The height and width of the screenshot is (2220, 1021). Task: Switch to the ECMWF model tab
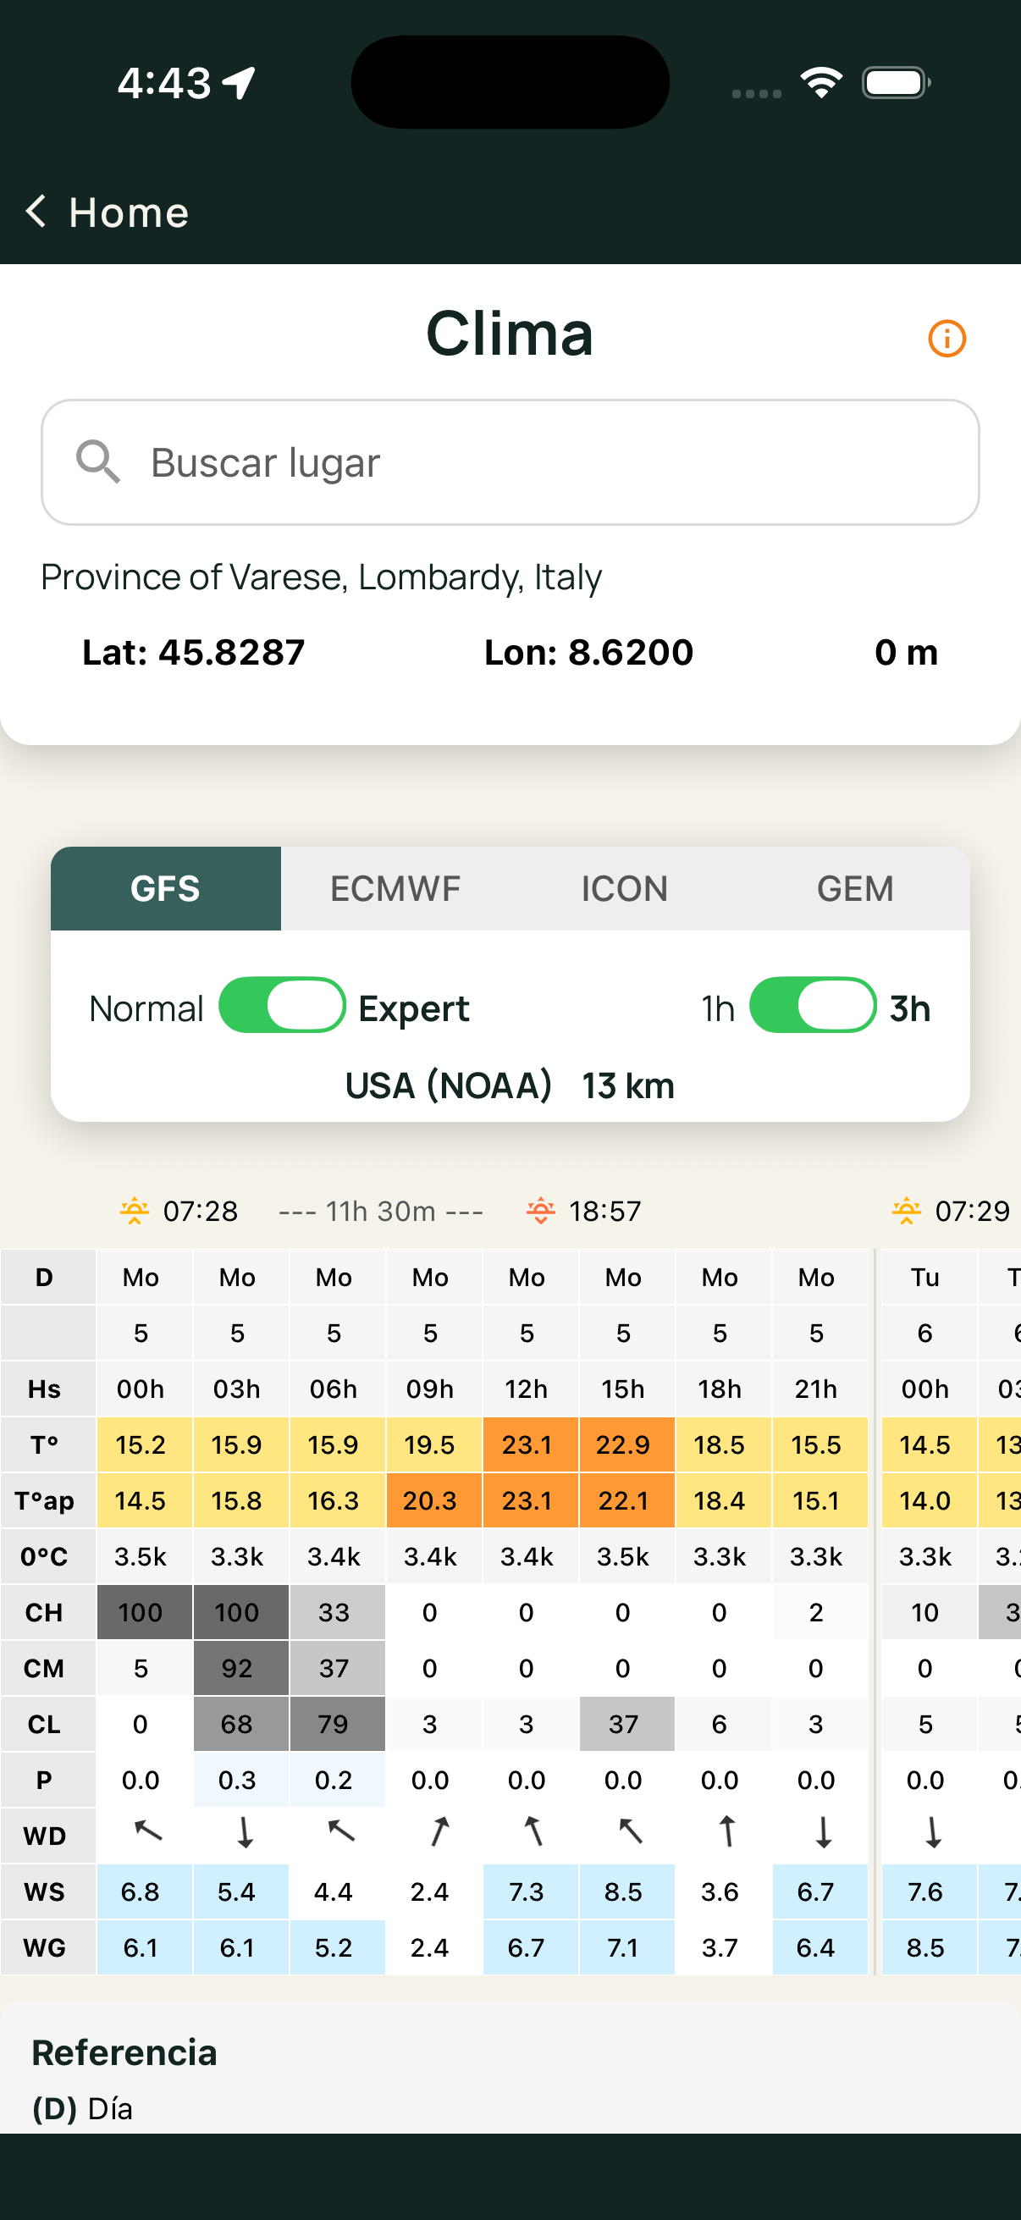(395, 888)
